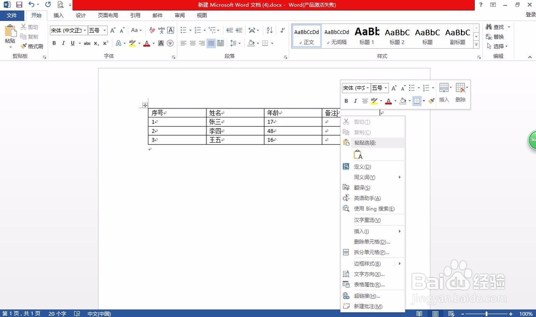Click ribbon font color red A

[x=147, y=43]
